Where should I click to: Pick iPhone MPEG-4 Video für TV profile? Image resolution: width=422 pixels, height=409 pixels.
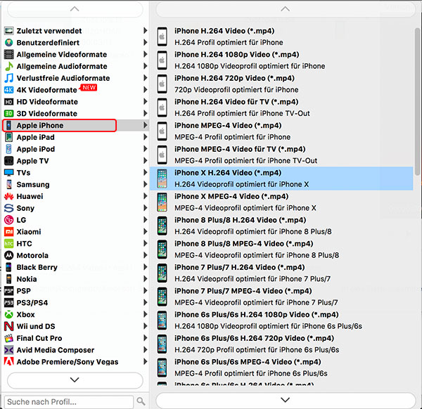pyautogui.click(x=281, y=155)
